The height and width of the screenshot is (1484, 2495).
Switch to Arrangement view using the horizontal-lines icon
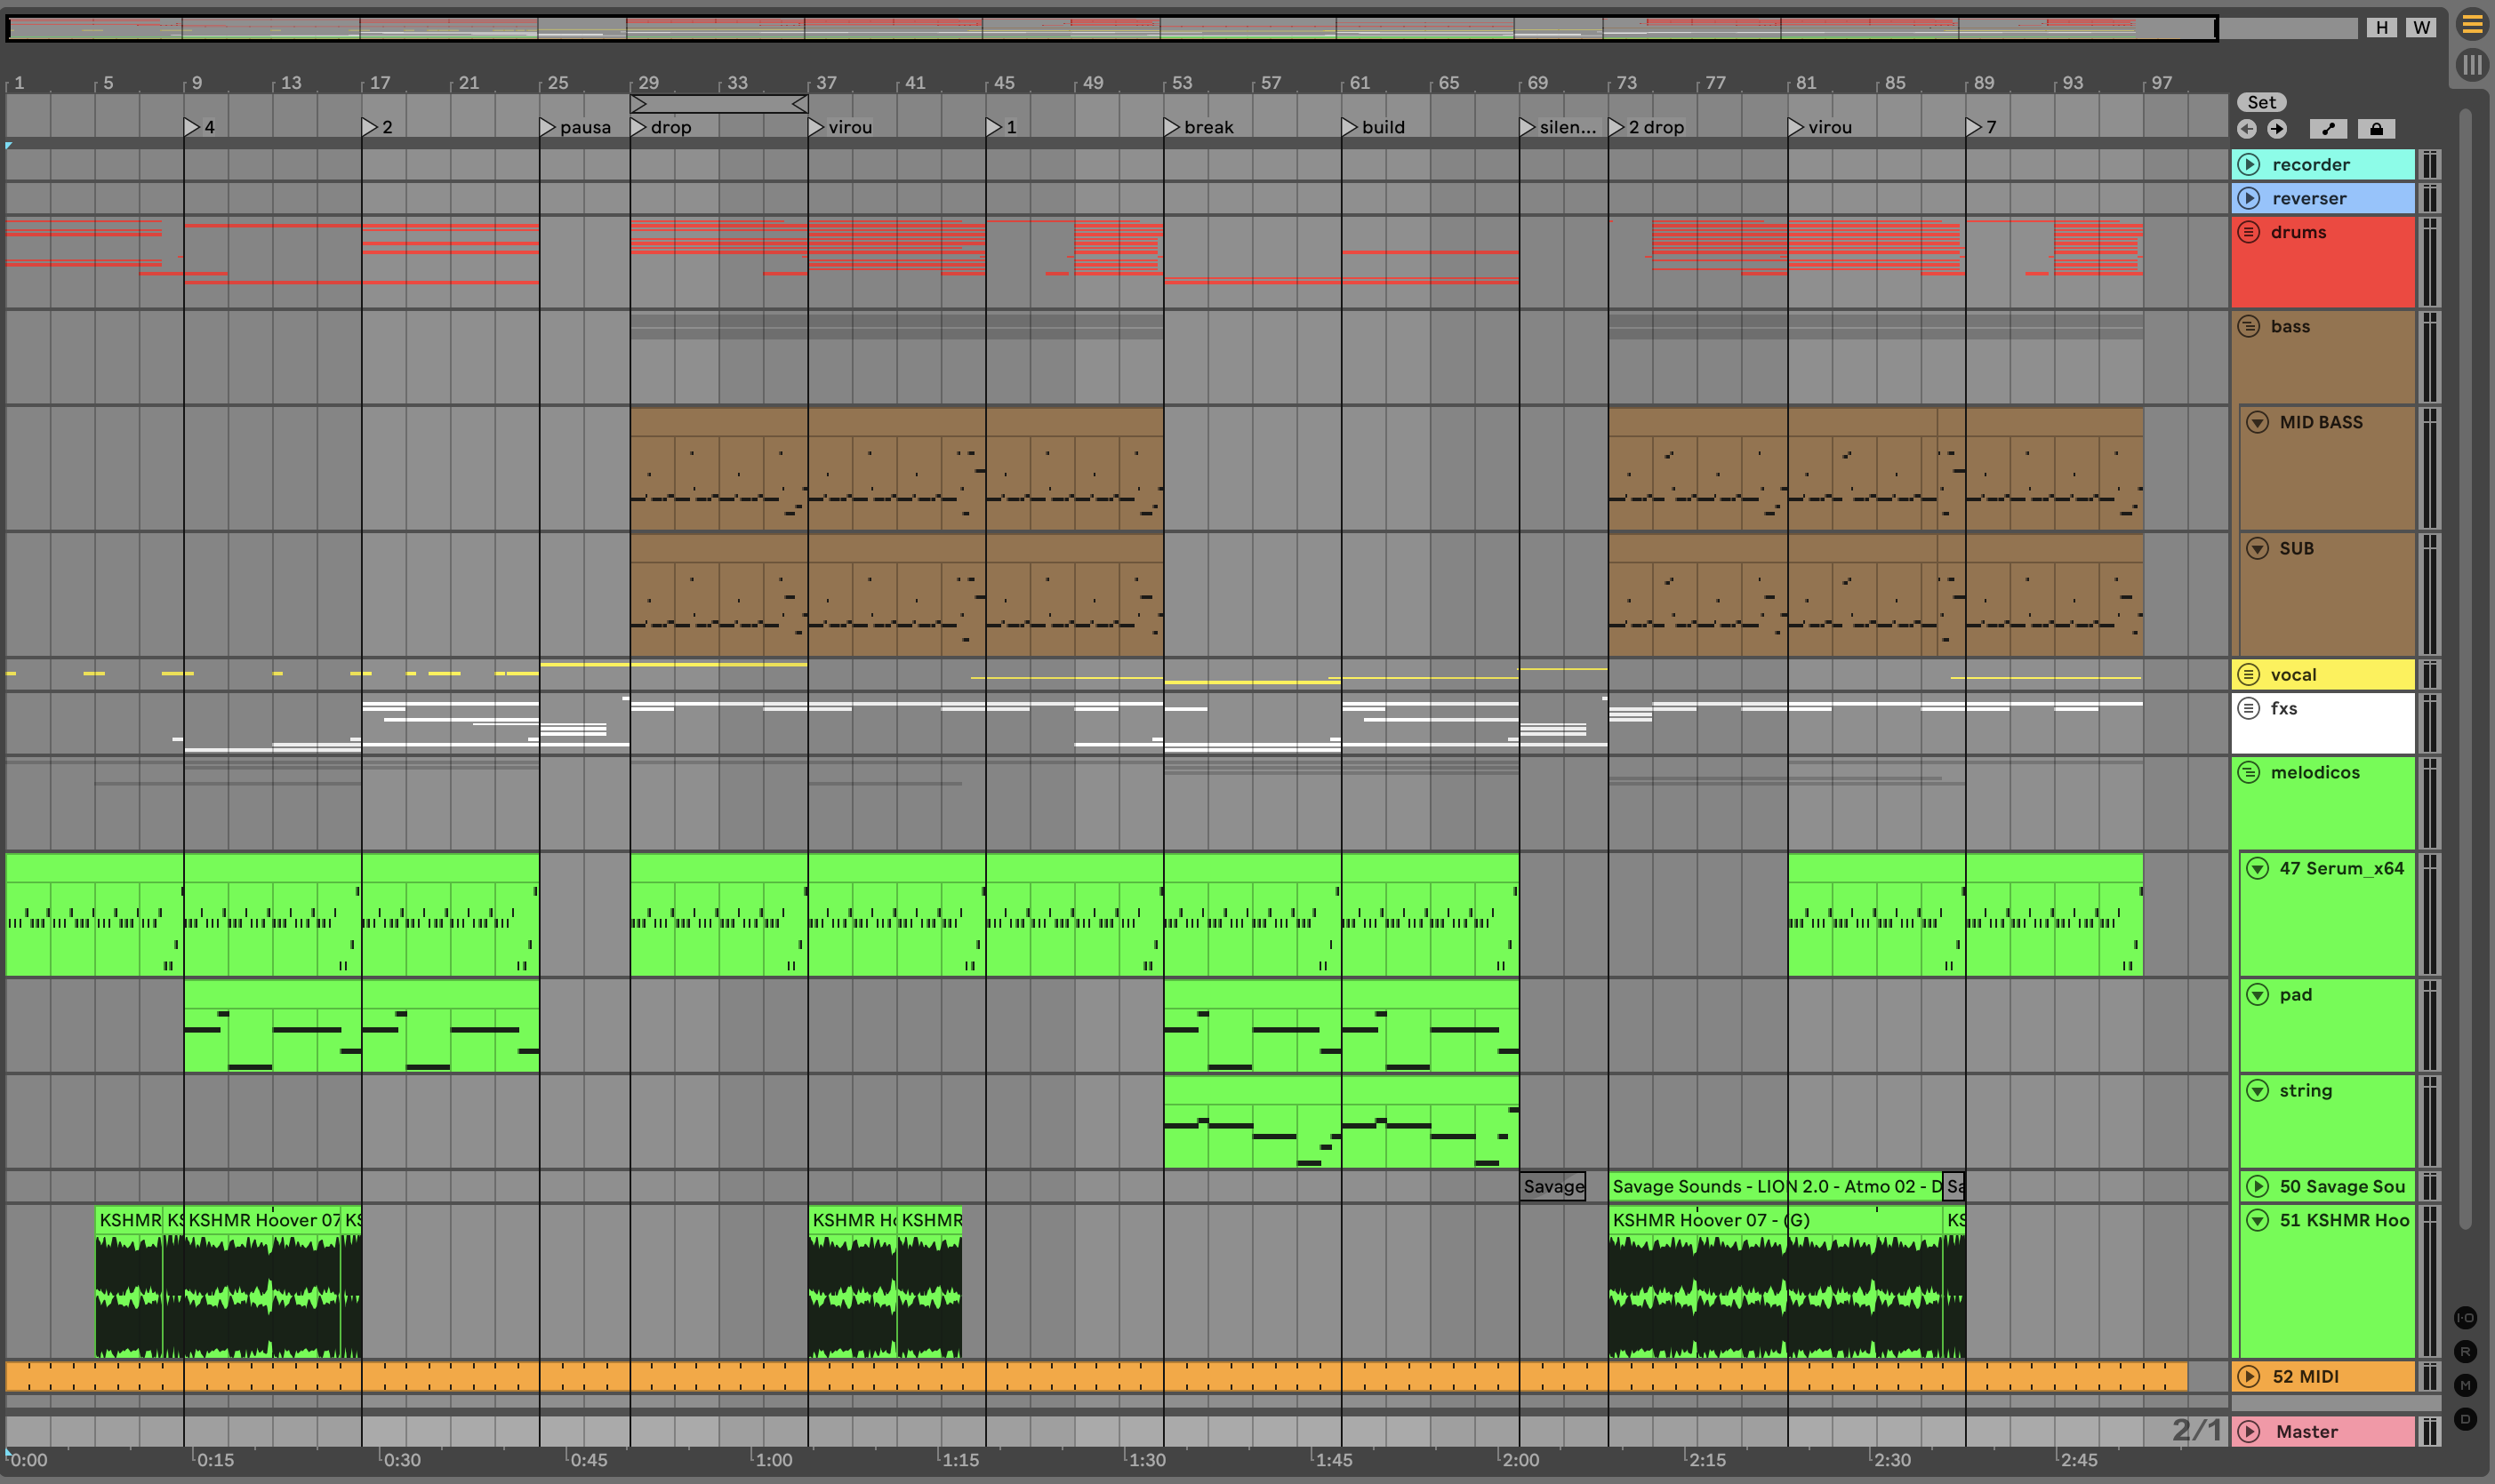coord(2472,23)
